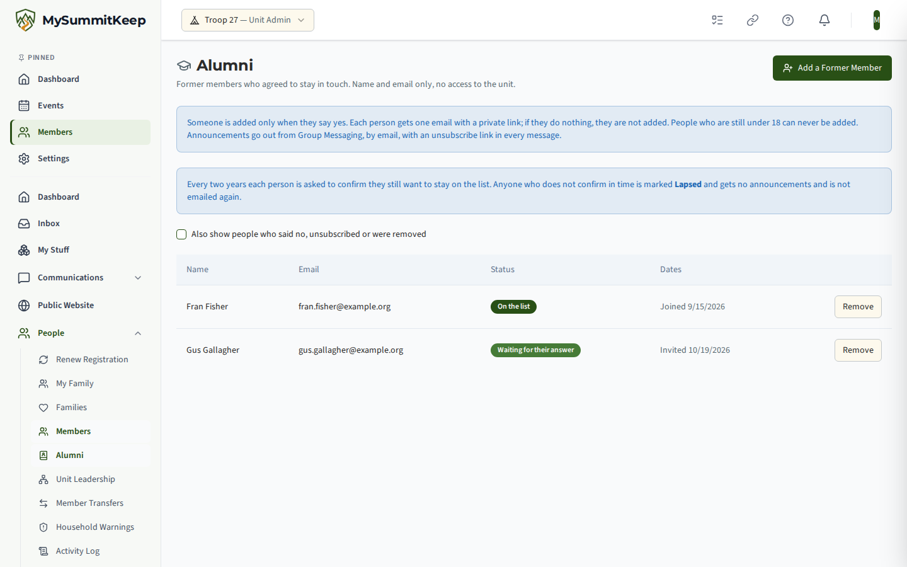Image resolution: width=907 pixels, height=567 pixels.
Task: Click Household Warnings shield icon
Action: [x=43, y=527]
